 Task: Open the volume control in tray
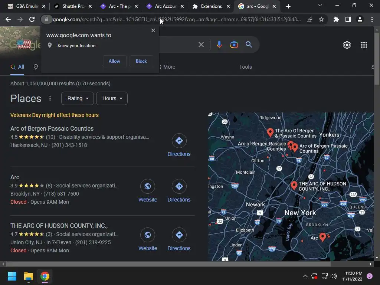point(334,276)
